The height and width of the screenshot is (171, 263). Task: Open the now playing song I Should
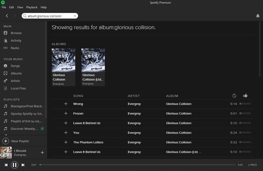[x=20, y=151]
